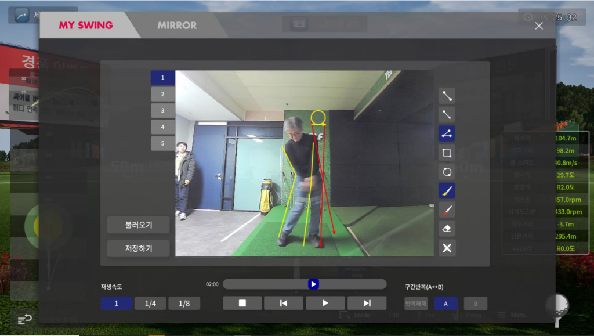
Task: Click the 불러오기 load button
Action: [138, 225]
